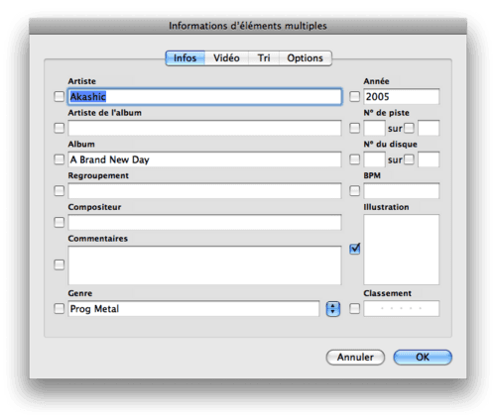The image size is (496, 419).
Task: Click the Annuler button
Action: [355, 358]
